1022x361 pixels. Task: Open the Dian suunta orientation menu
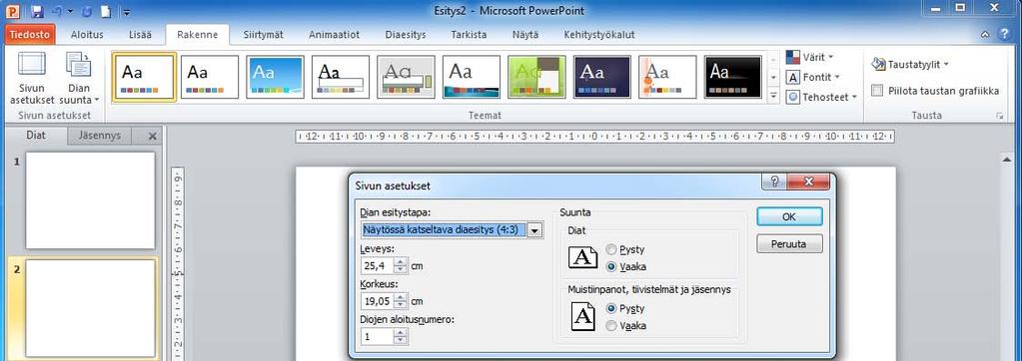coord(79,78)
